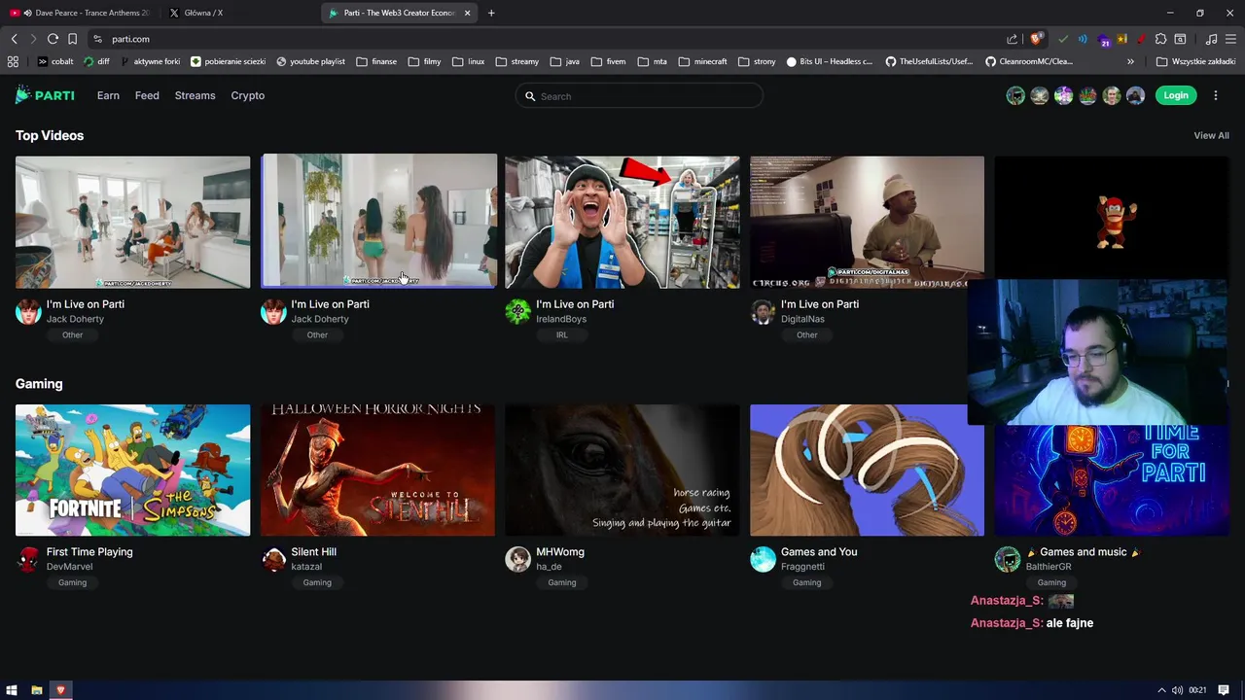
Task: Open the Games and You stream thumbnail
Action: [x=867, y=471]
